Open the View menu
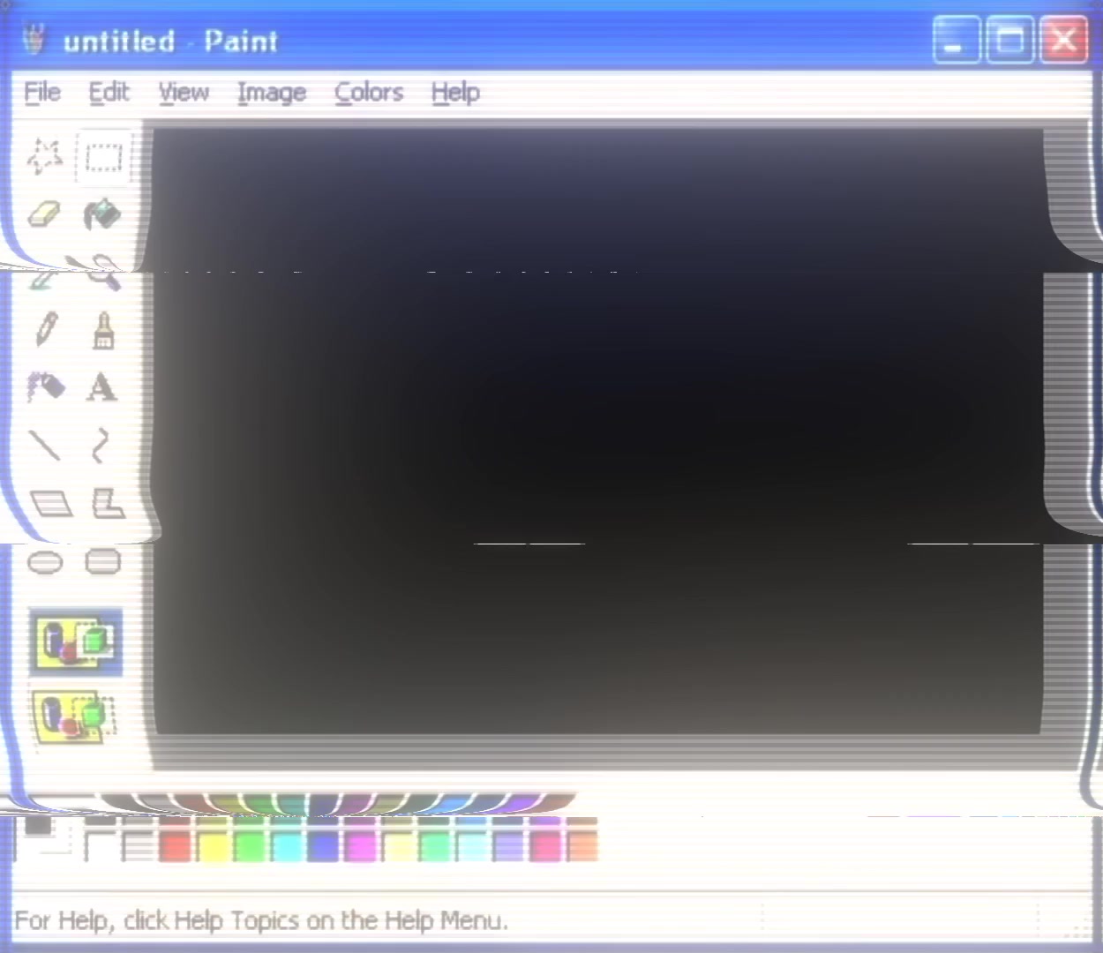1103x953 pixels. coord(184,92)
